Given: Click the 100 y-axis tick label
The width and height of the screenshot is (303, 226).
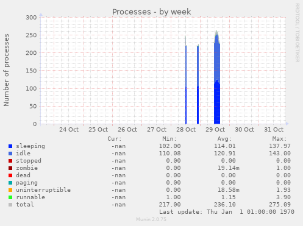Looking at the screenshot, I should pyautogui.click(x=31, y=88).
